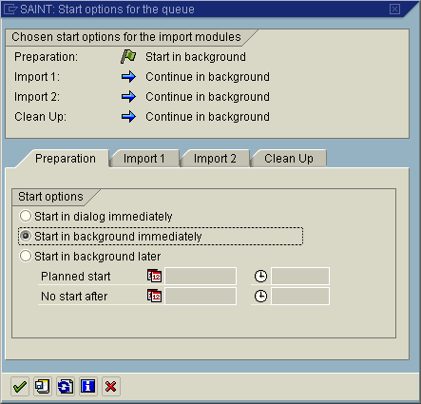This screenshot has width=421, height=404.
Task: Confirm with the green checkmark icon
Action: pyautogui.click(x=20, y=386)
